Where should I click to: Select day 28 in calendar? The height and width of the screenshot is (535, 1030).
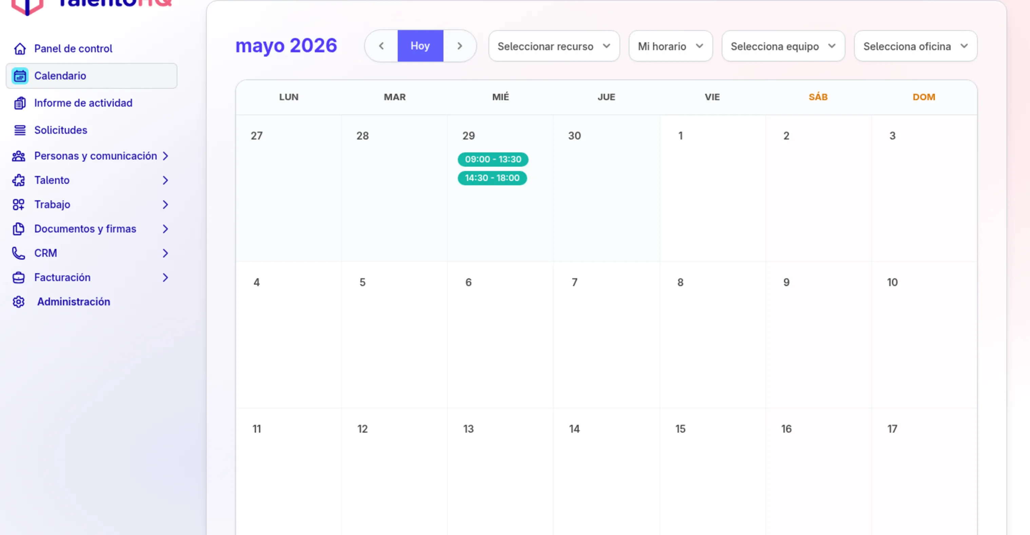[x=363, y=136]
